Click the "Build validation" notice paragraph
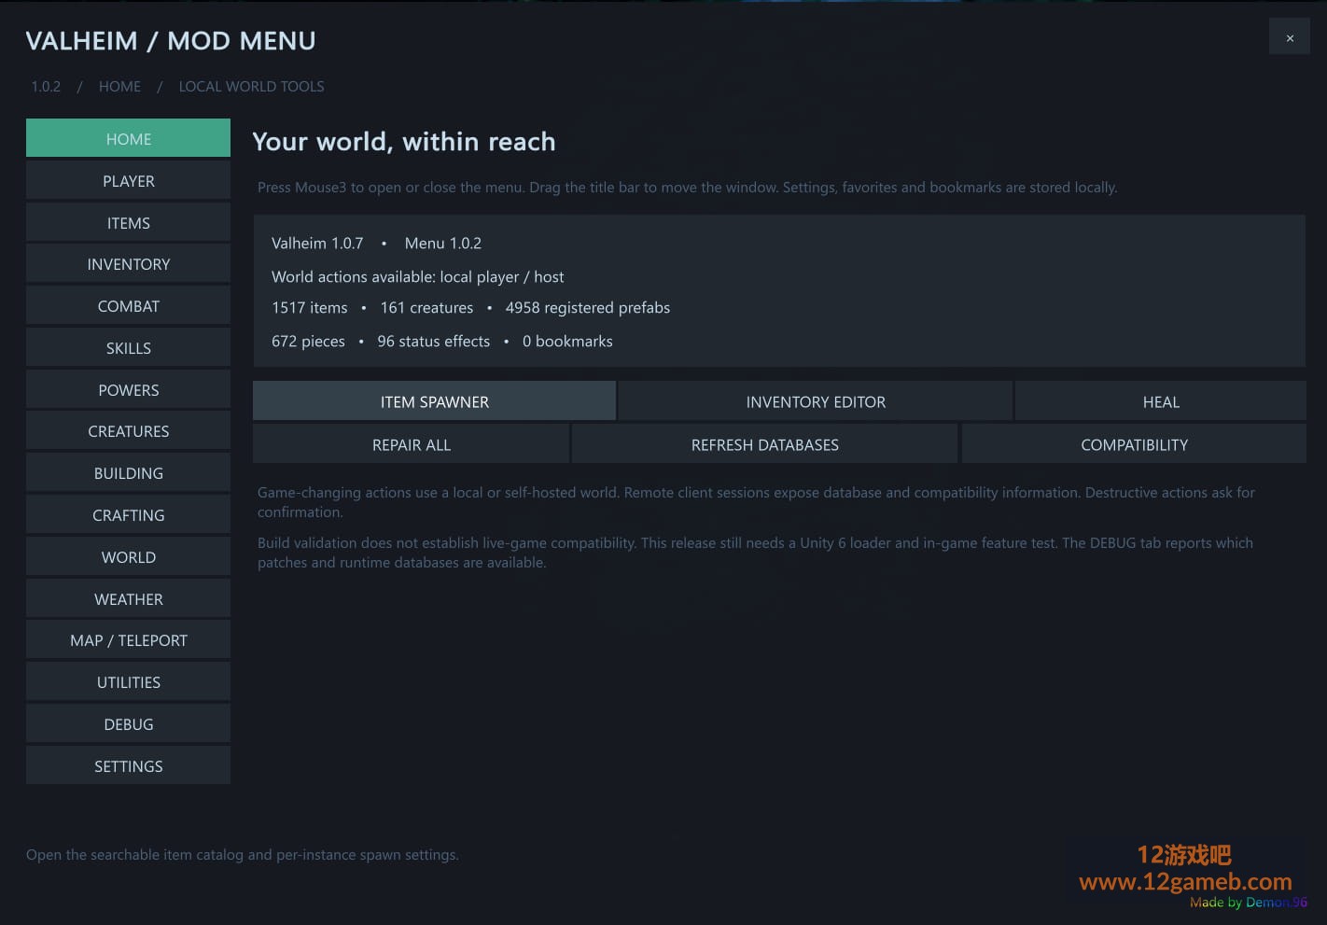Screen dimensions: 1327x925 [755, 553]
